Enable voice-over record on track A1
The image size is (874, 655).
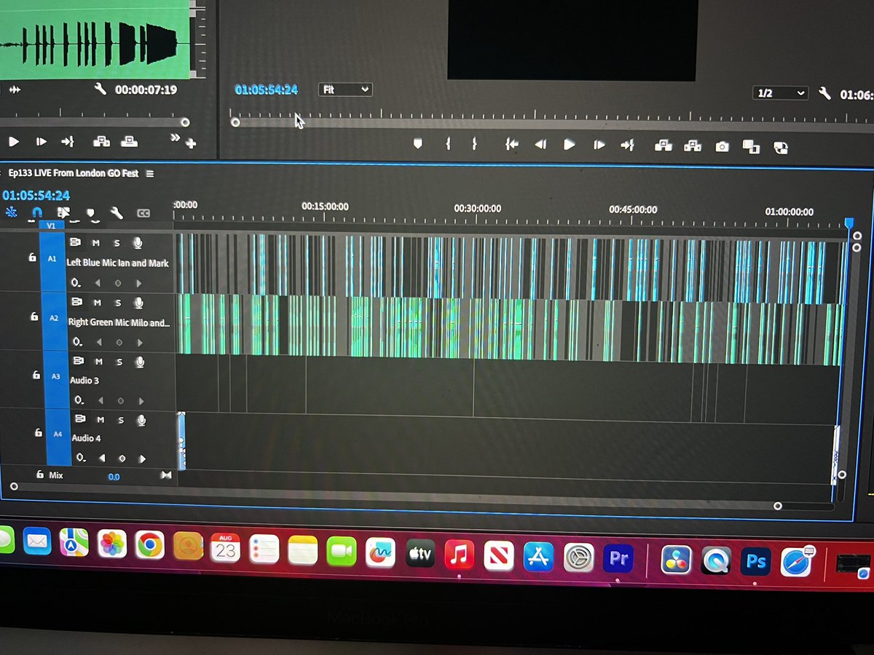(x=138, y=242)
